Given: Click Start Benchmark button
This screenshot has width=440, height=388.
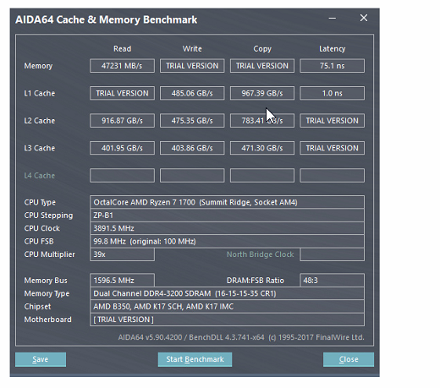Looking at the screenshot, I should pyautogui.click(x=195, y=359).
